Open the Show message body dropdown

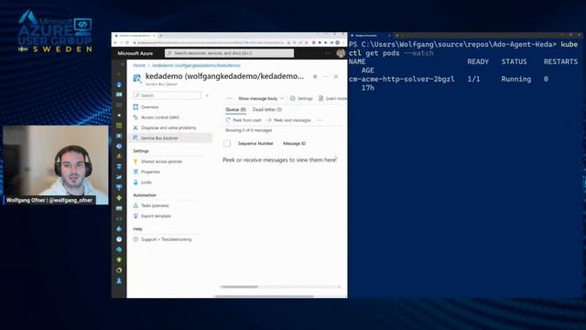(x=261, y=98)
